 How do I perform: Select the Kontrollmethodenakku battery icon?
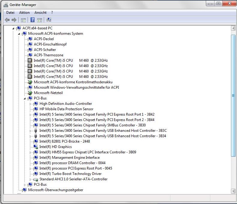pos(30,82)
